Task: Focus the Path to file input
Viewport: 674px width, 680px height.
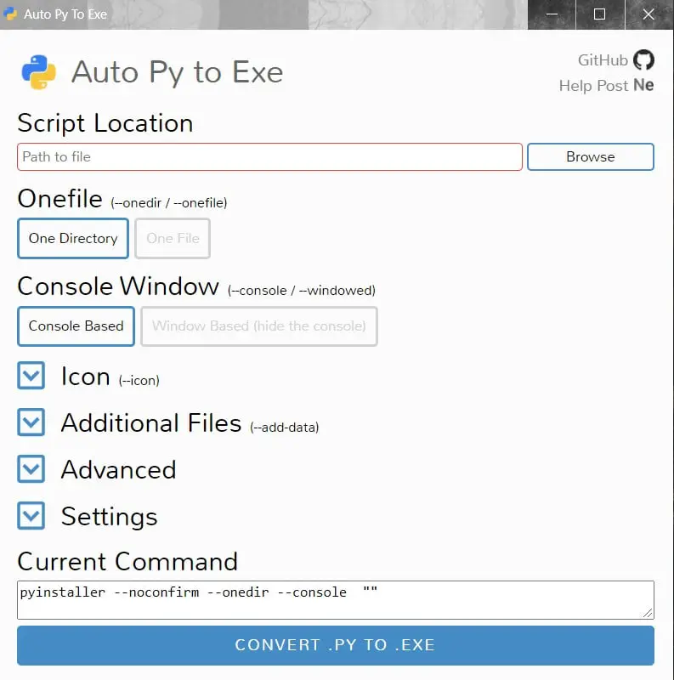Action: pos(269,156)
